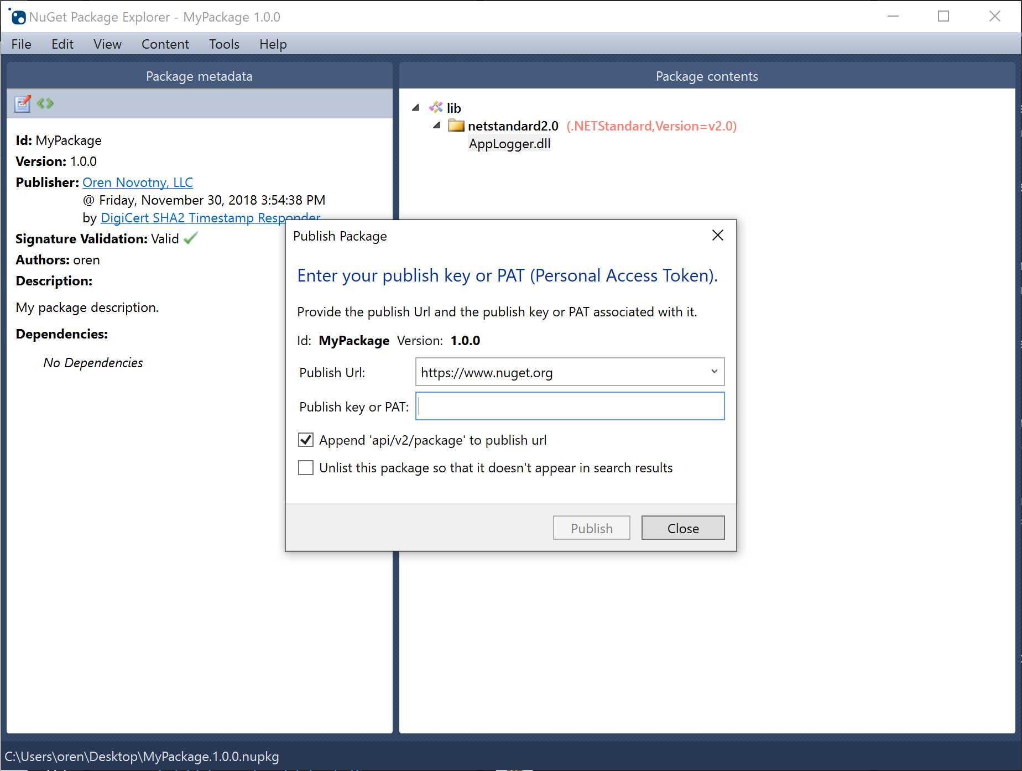1022x771 pixels.
Task: Click the '(.NETStandard,Version=v2.0)' framework text
Action: (x=651, y=126)
